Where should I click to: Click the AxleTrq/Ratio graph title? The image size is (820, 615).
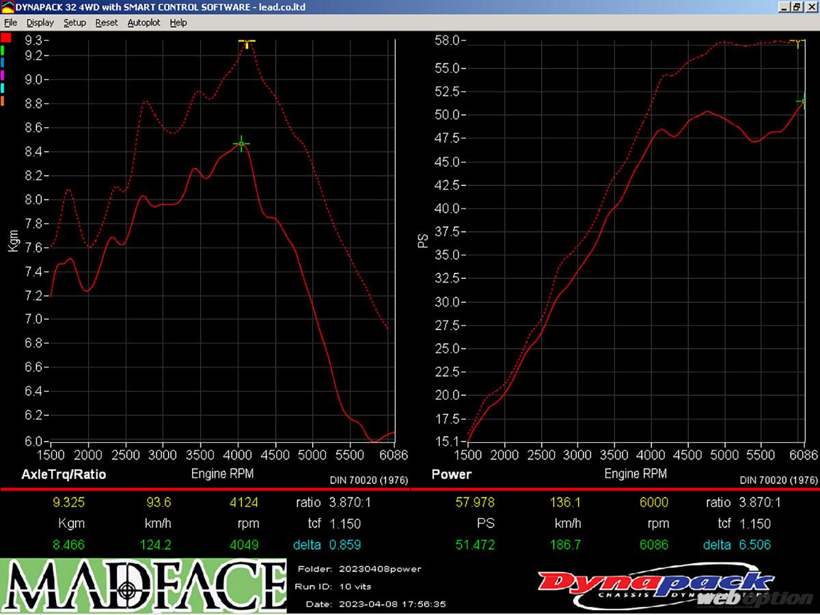coord(64,474)
